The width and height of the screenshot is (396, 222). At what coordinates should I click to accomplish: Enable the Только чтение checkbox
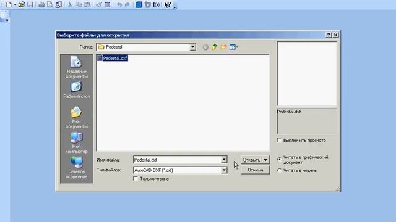pos(136,179)
